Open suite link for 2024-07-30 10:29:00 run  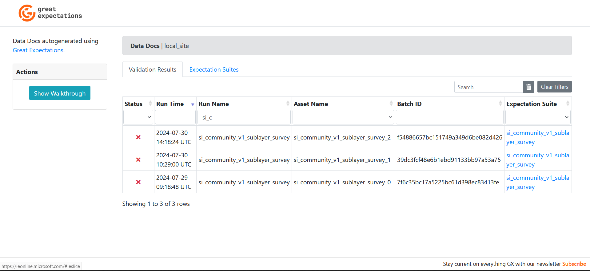pyautogui.click(x=537, y=160)
